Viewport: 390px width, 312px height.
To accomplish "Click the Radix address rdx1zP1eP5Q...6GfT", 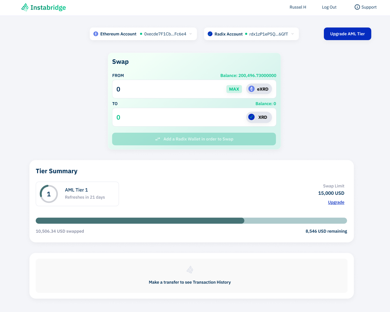I will click(x=269, y=34).
